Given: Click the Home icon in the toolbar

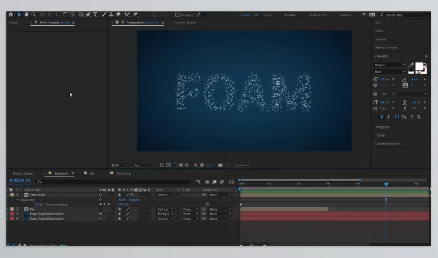Looking at the screenshot, I should coord(11,15).
